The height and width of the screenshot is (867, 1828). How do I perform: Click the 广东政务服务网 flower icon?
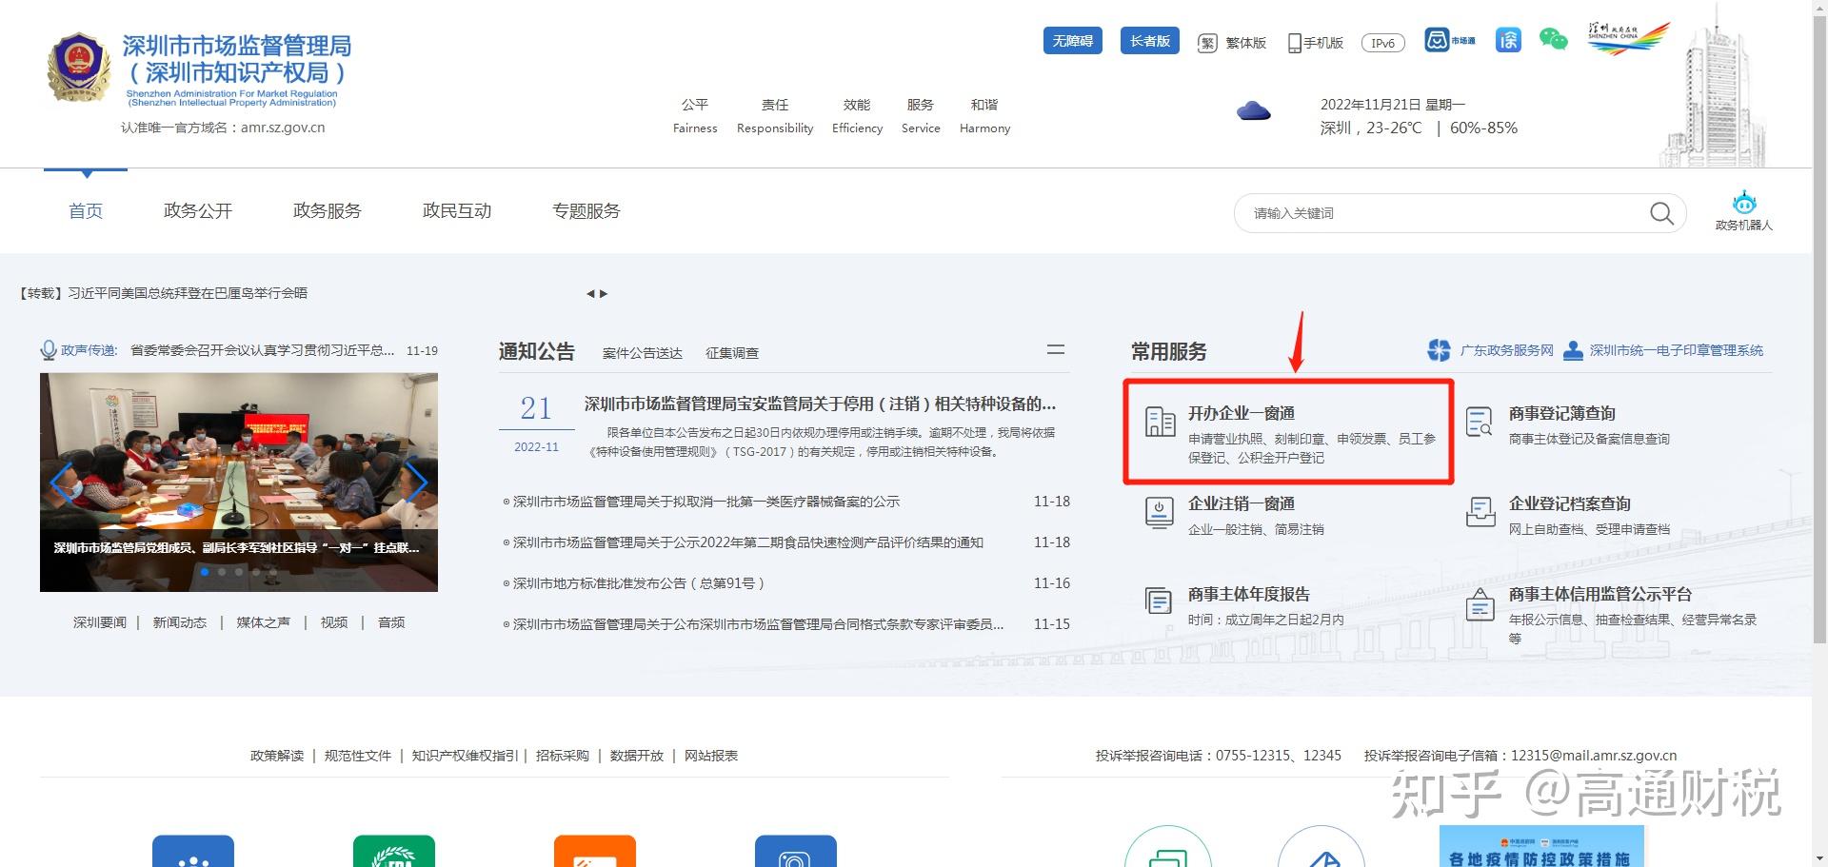point(1439,350)
